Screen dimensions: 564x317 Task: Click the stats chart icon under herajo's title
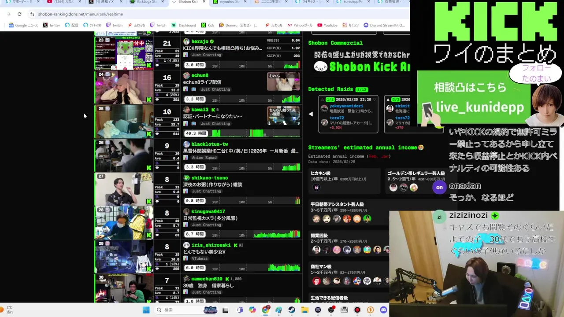click(186, 55)
